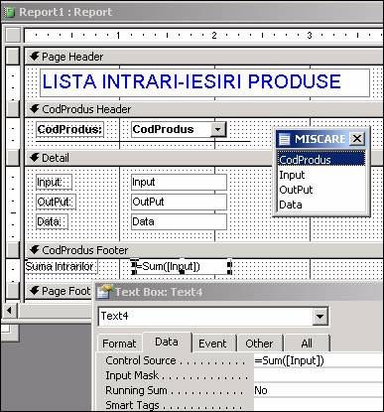Select the Data field in MISCARE list
The image size is (384, 412).
coord(291,205)
